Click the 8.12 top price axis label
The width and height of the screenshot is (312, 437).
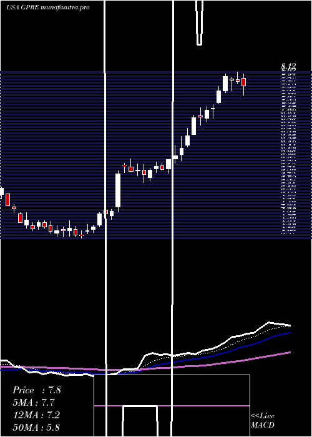point(288,66)
